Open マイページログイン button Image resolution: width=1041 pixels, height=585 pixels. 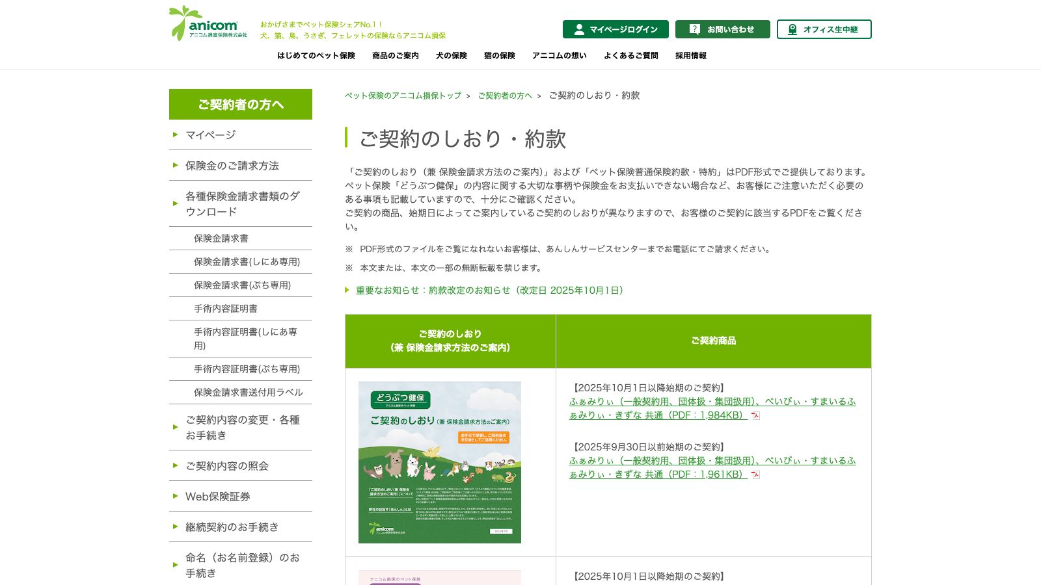(x=615, y=29)
